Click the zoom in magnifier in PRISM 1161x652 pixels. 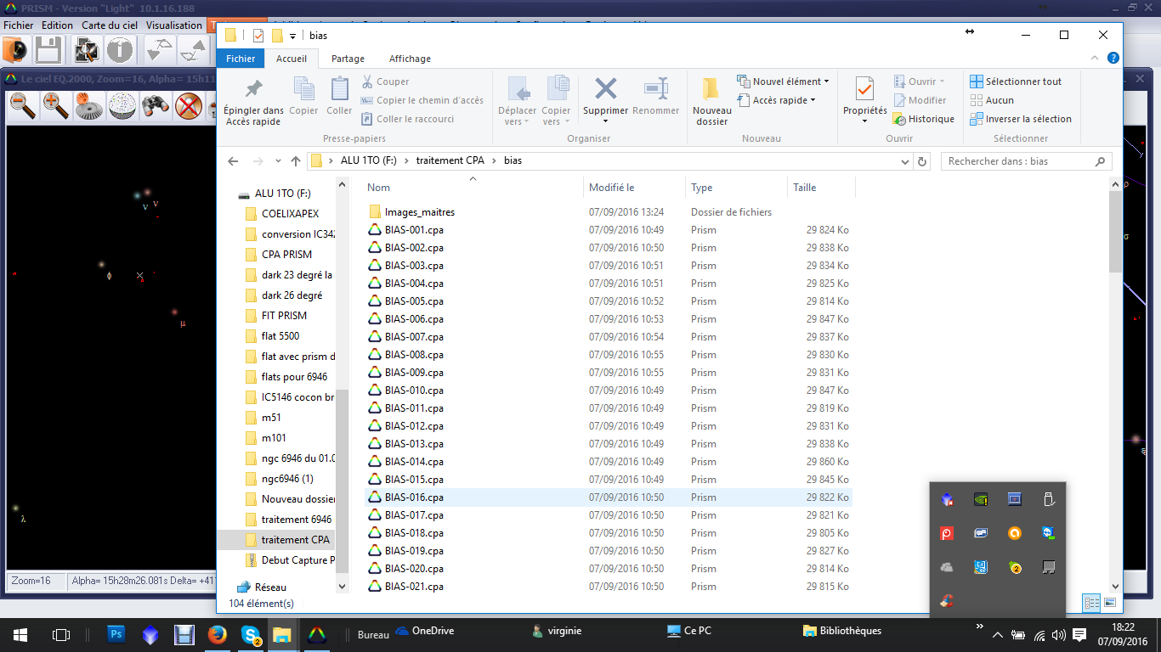coord(55,105)
